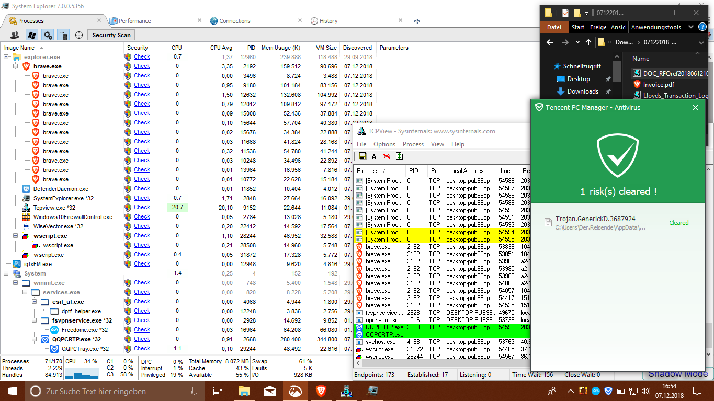Click the 'A' resolve addresses icon in TCPView
This screenshot has height=401, width=714.
tap(374, 156)
